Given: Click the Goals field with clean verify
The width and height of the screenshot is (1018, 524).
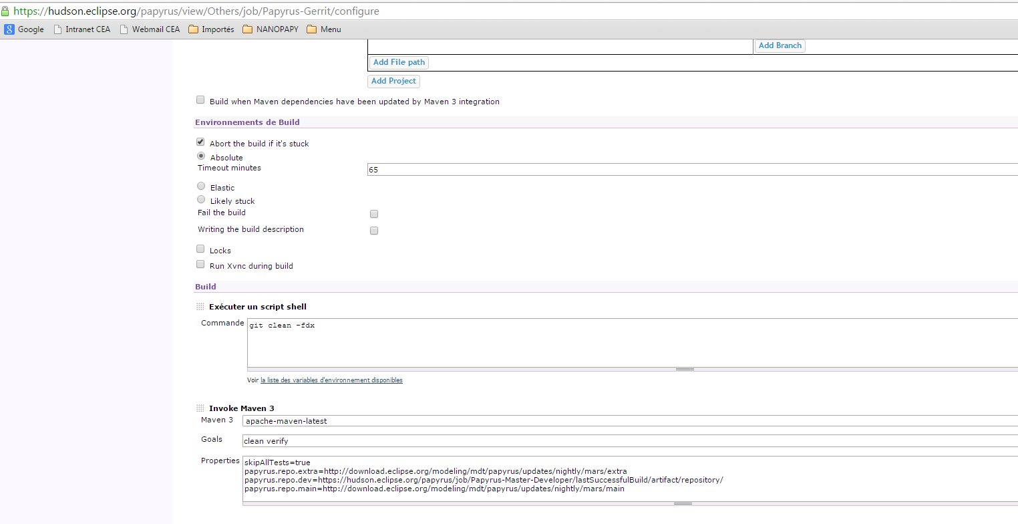Looking at the screenshot, I should click(630, 441).
